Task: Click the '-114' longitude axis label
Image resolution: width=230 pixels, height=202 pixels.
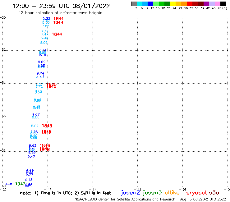Action: [93, 190]
